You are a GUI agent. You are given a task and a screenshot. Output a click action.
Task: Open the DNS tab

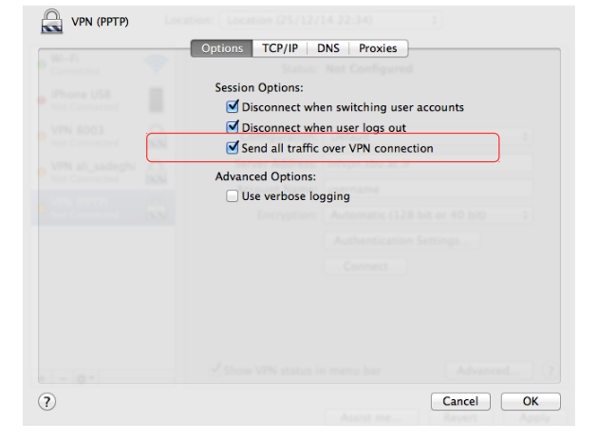pos(328,48)
